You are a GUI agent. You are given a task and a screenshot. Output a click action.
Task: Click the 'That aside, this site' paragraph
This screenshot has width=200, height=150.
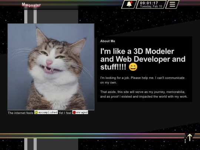pyautogui.click(x=144, y=94)
